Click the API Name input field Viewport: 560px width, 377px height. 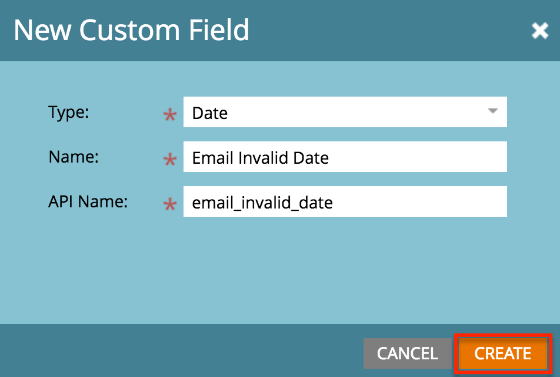(345, 201)
